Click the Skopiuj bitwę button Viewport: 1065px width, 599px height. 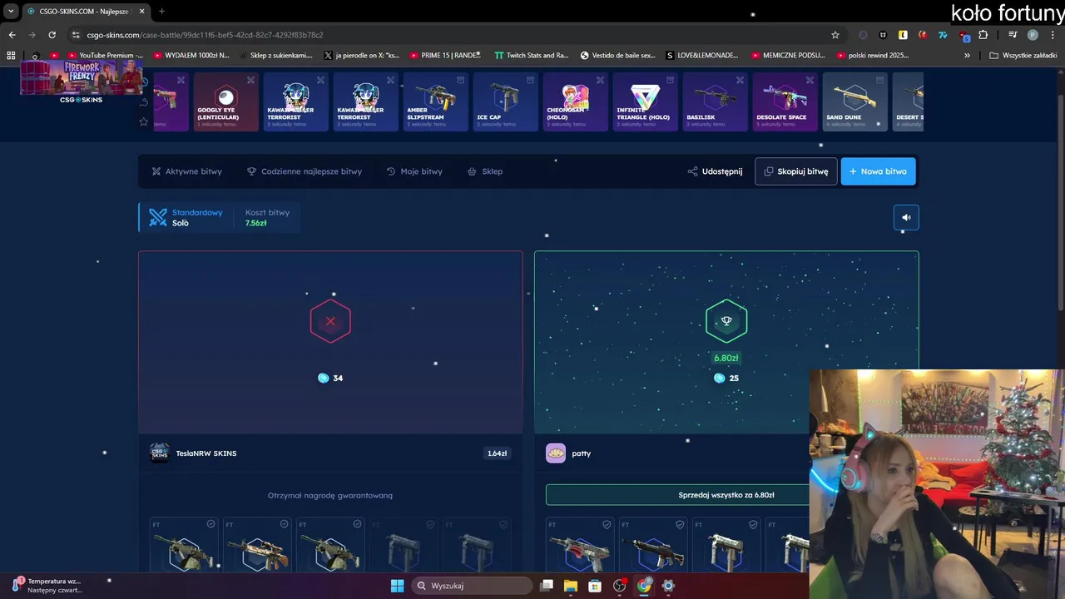[796, 171]
